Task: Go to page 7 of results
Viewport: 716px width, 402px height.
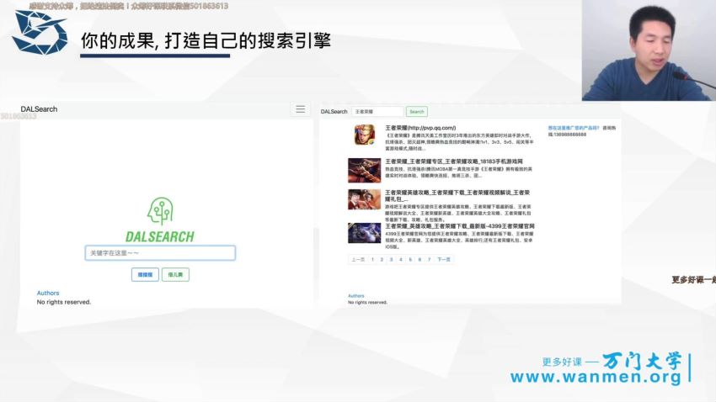Action: [429, 260]
